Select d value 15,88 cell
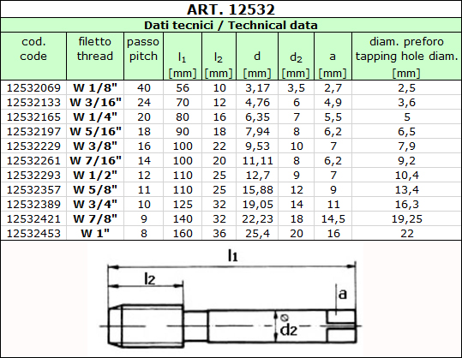This screenshot has height=358, width=462. [x=257, y=189]
